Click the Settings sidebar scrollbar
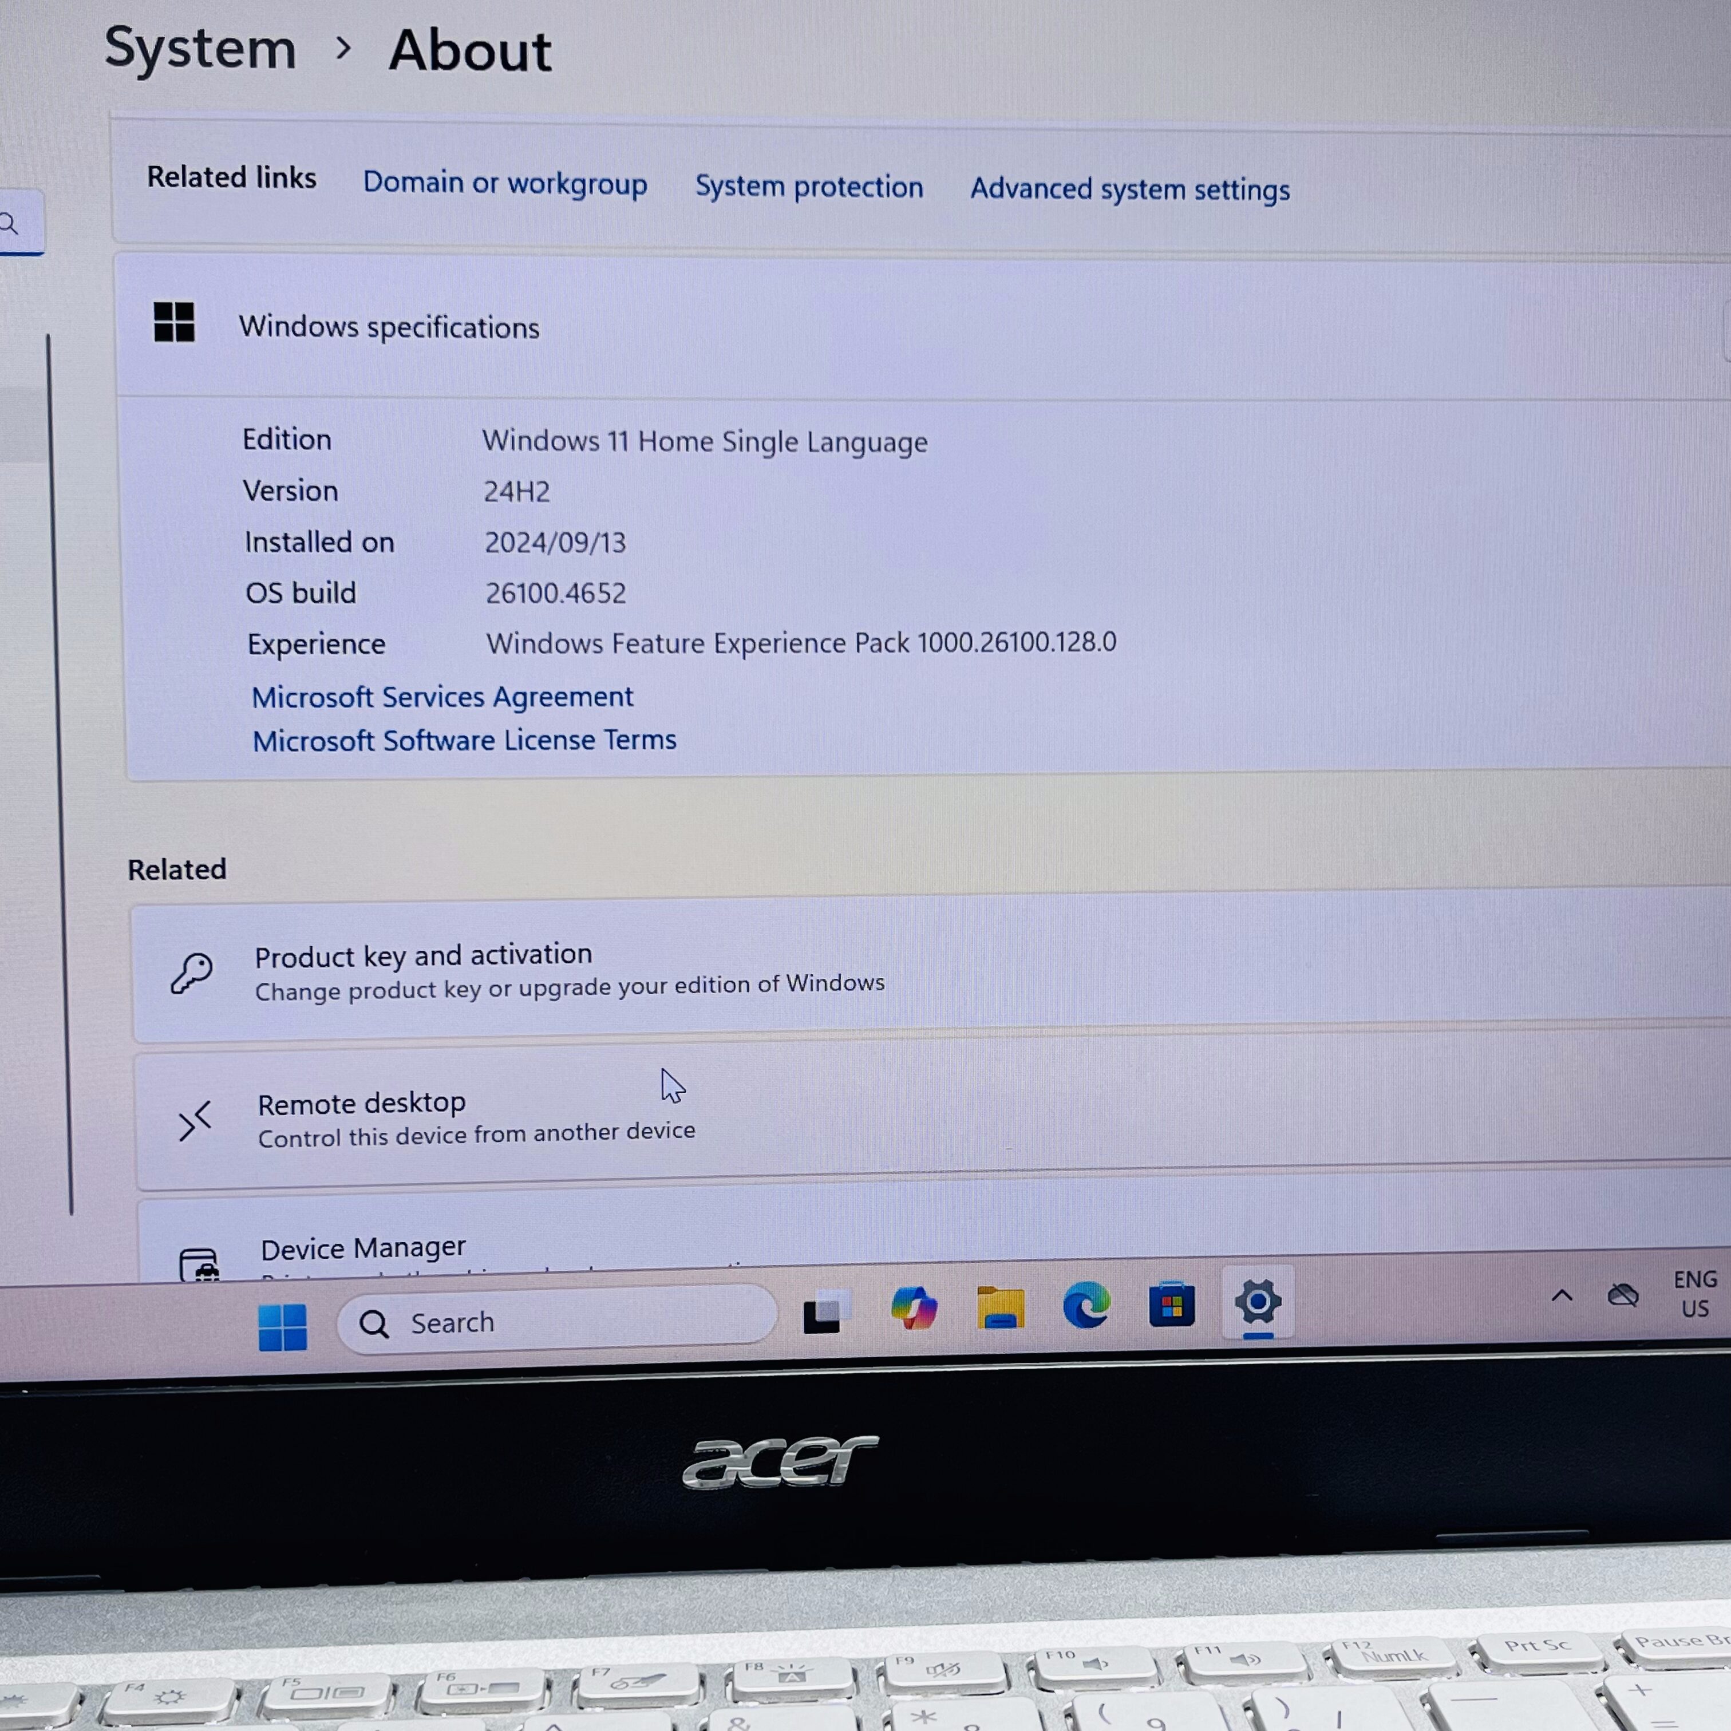 [59, 774]
